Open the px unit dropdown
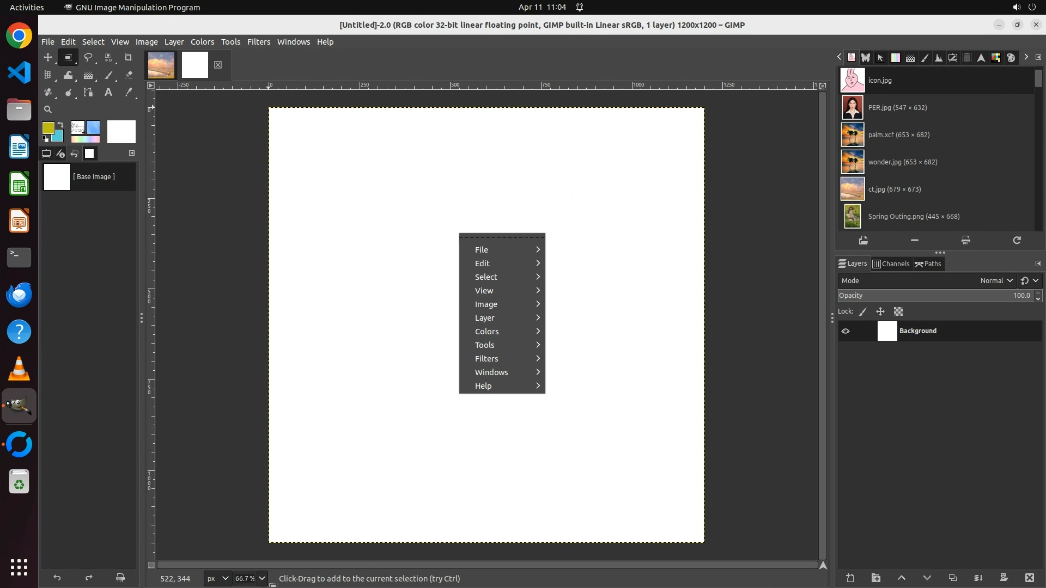Image resolution: width=1046 pixels, height=588 pixels. pos(217,578)
